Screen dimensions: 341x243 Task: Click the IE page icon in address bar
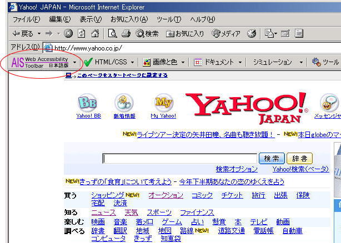[x=48, y=48]
